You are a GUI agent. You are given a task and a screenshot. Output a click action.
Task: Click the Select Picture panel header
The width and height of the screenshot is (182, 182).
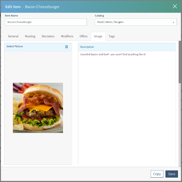point(38,47)
